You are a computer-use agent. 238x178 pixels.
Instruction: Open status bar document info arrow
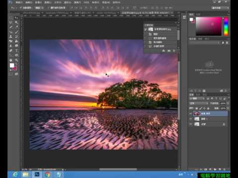click(x=63, y=169)
